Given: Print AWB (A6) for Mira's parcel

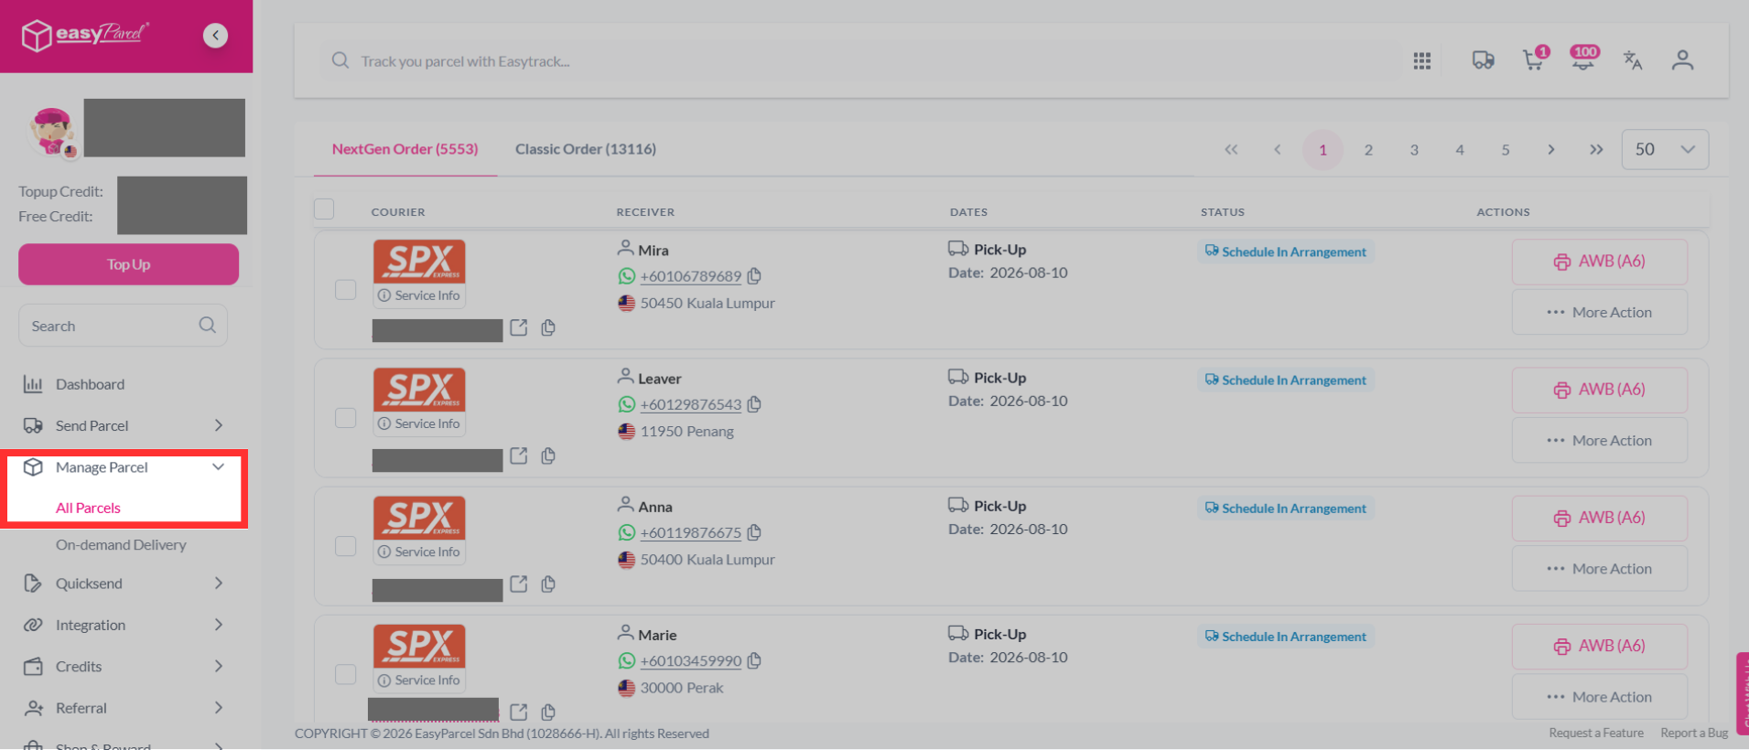Looking at the screenshot, I should [1599, 262].
